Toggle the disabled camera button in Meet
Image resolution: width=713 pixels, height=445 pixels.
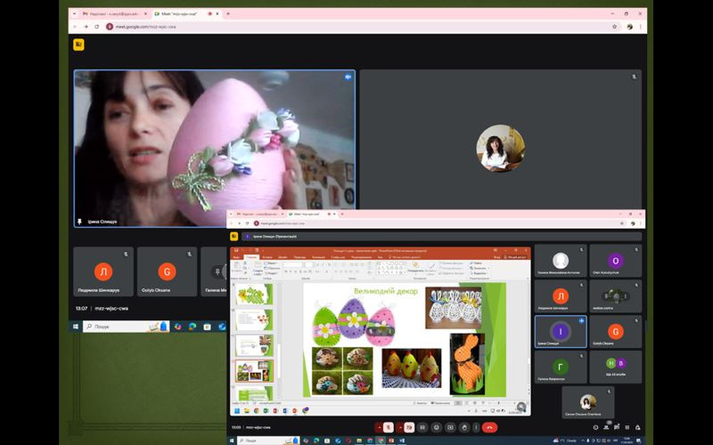click(x=409, y=427)
